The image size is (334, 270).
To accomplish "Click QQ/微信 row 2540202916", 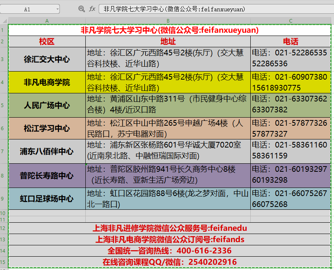I will [169, 262].
